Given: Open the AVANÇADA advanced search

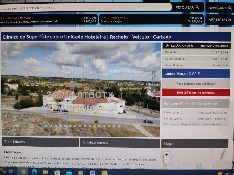Looking at the screenshot, I should 220,8.
